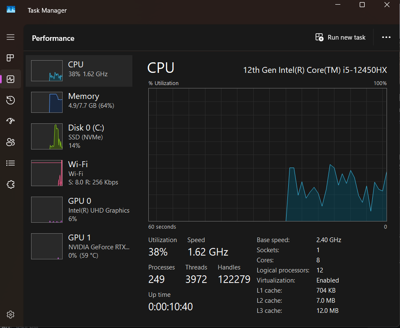Go to the Processes page icon
This screenshot has height=328, width=400.
coord(11,58)
